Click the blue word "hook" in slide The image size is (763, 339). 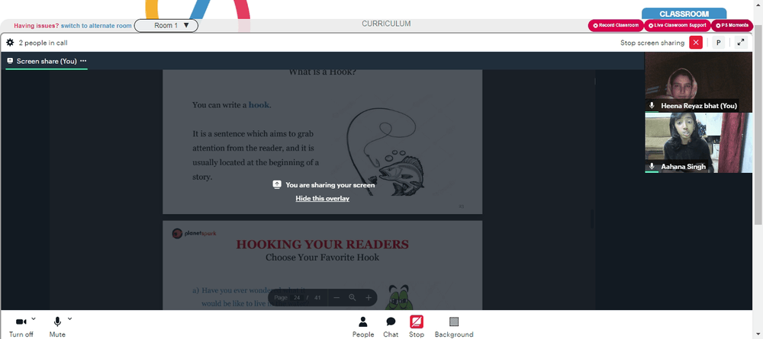pyautogui.click(x=259, y=105)
